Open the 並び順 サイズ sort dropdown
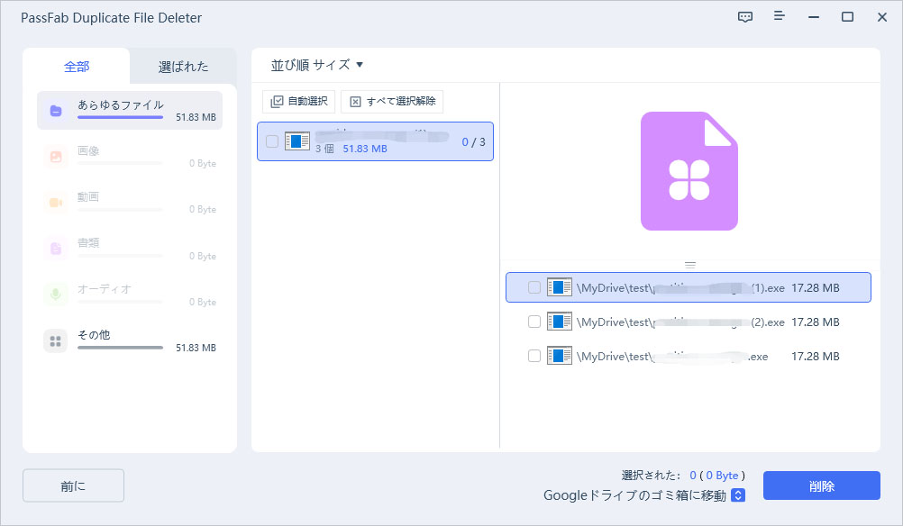The height and width of the screenshot is (526, 903). point(317,65)
